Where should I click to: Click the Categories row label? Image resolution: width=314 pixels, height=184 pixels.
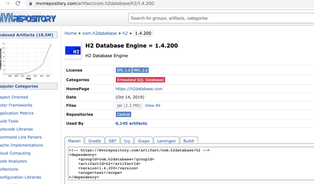[x=78, y=80]
